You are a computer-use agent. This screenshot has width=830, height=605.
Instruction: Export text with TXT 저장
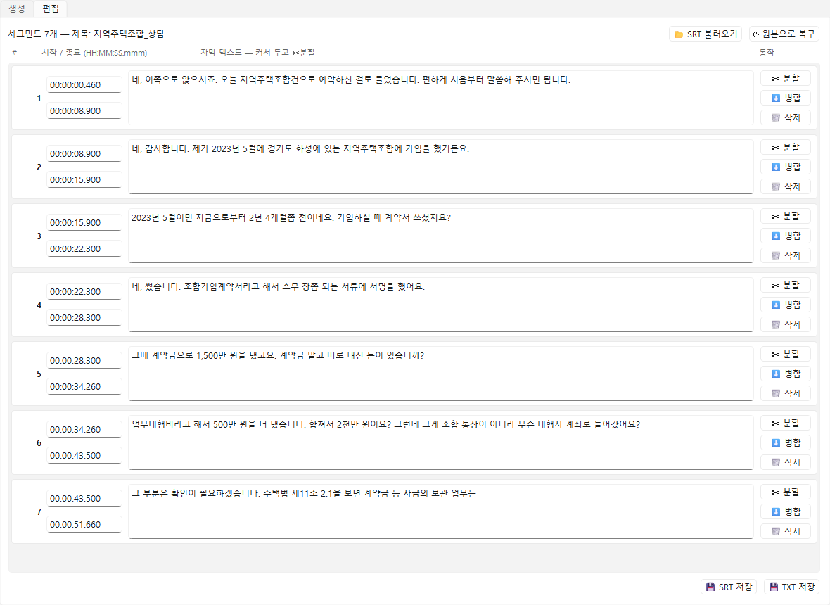pos(792,587)
